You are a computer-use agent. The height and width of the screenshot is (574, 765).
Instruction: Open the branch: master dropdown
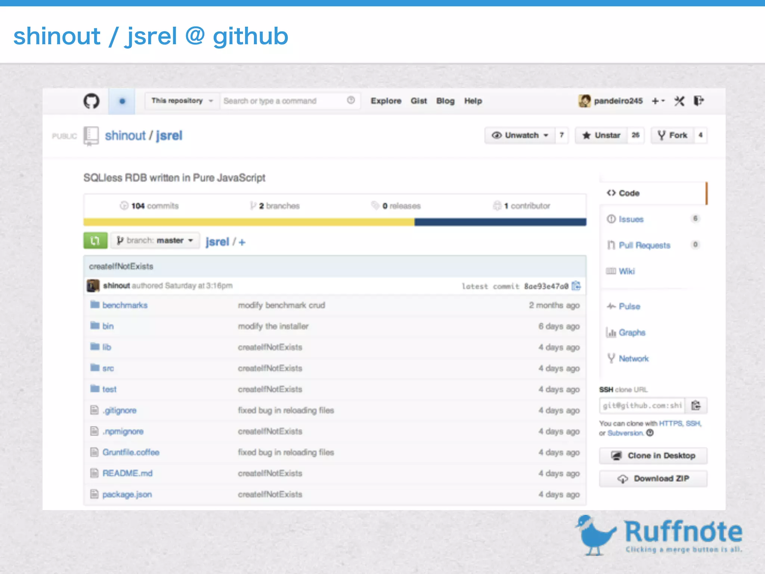point(155,240)
